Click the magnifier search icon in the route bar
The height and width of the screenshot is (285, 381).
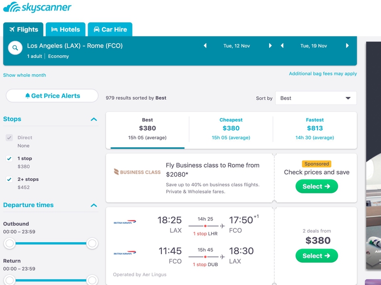point(15,48)
